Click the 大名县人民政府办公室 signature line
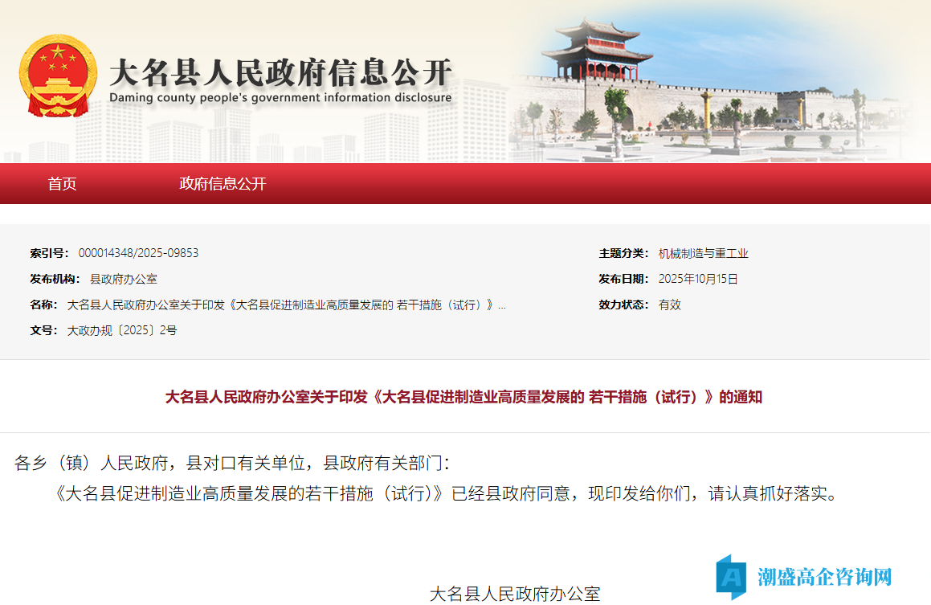This screenshot has height=605, width=931. point(517,592)
